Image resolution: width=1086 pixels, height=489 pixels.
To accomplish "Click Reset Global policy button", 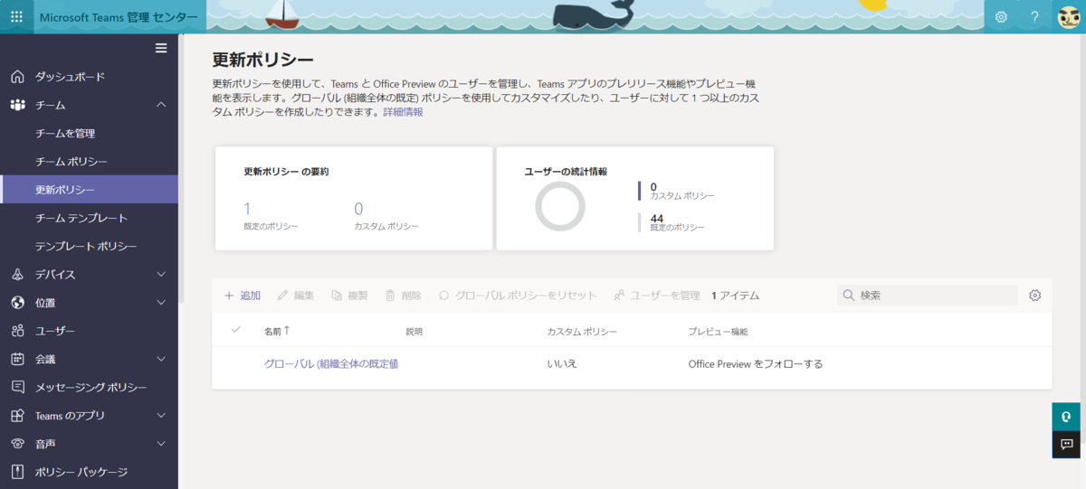I will click(518, 296).
